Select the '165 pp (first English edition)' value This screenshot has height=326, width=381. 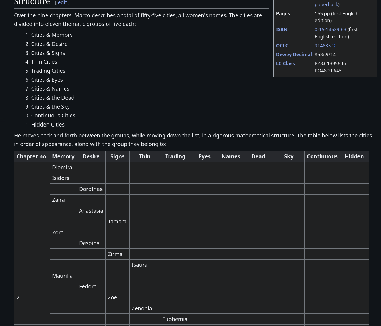[337, 17]
